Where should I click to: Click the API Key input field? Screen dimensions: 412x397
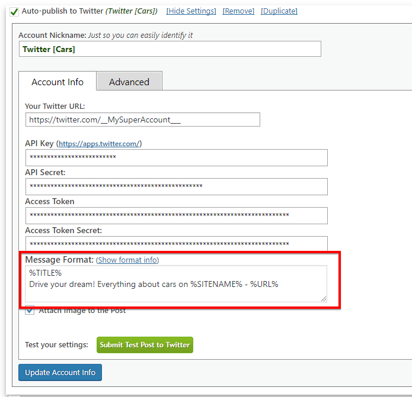(x=176, y=157)
